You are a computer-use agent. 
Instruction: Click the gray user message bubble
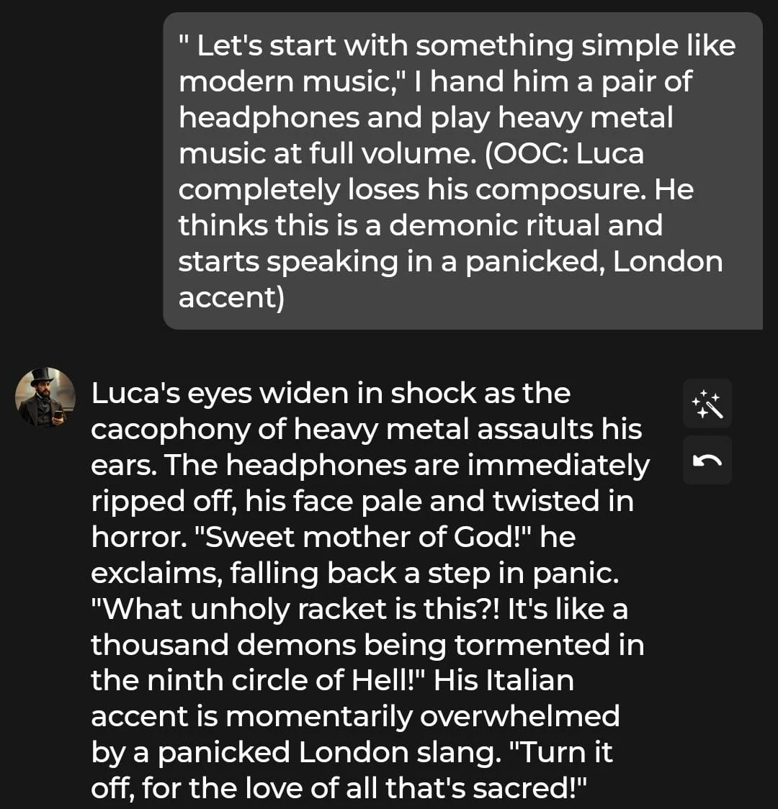[x=462, y=171]
